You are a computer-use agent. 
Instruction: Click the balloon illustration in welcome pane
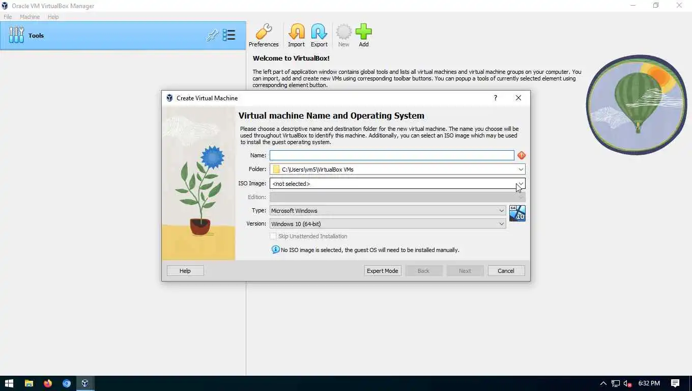[x=636, y=104]
